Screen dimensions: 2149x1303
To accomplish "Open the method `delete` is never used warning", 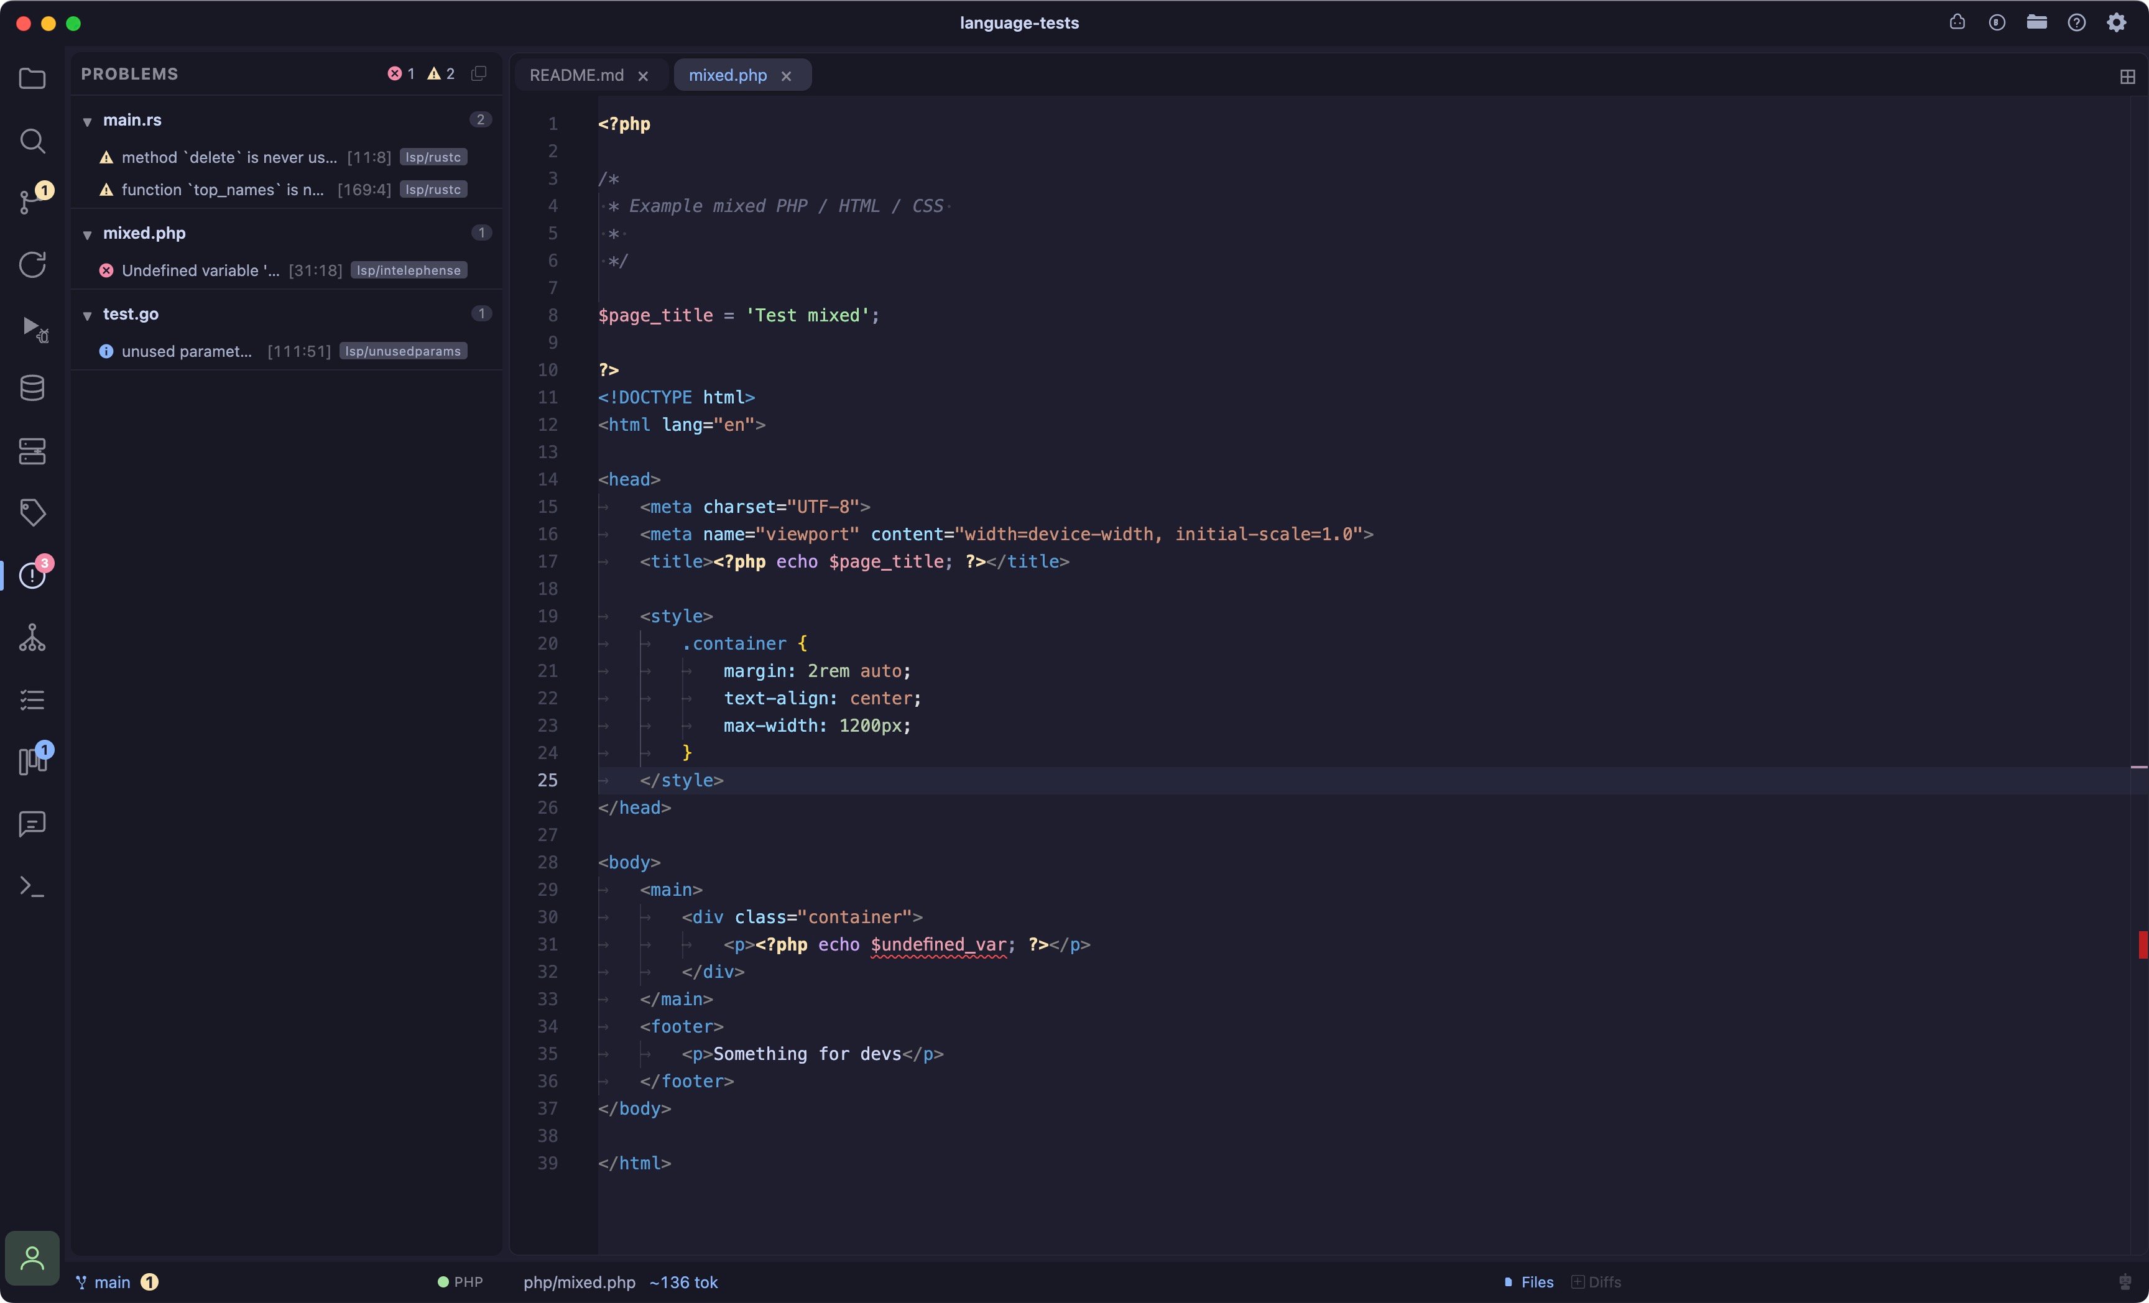I will click(285, 157).
